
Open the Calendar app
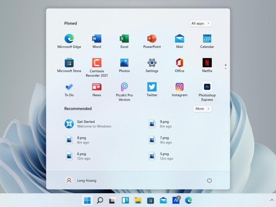(x=207, y=41)
